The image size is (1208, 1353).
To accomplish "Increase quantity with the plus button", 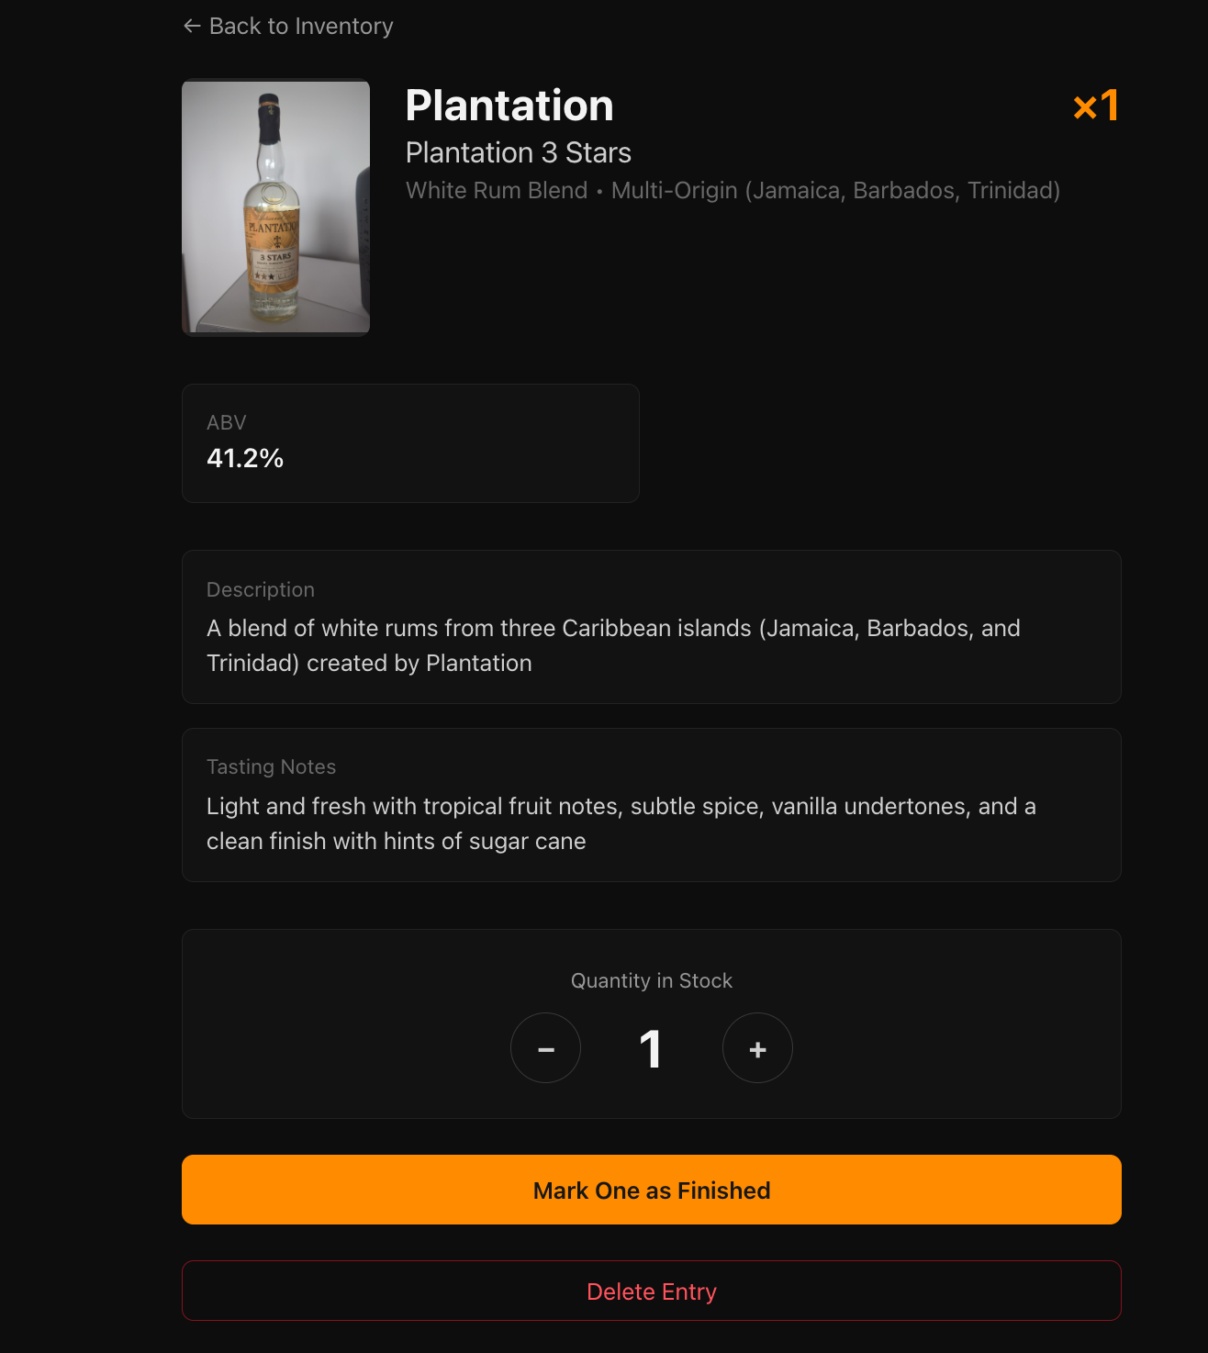I will [757, 1048].
